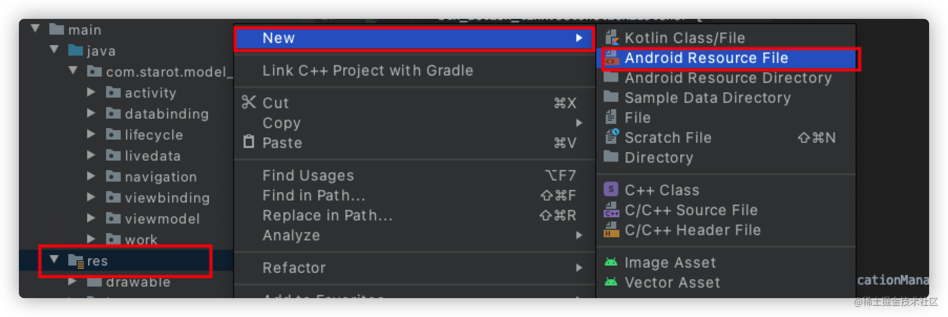The height and width of the screenshot is (317, 948).
Task: Click the C++ Class purple icon
Action: click(611, 189)
